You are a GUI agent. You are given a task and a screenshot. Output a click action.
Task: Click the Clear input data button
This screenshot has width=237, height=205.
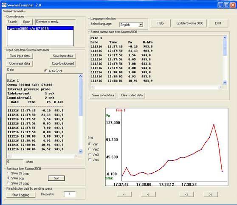pyautogui.click(x=20, y=56)
